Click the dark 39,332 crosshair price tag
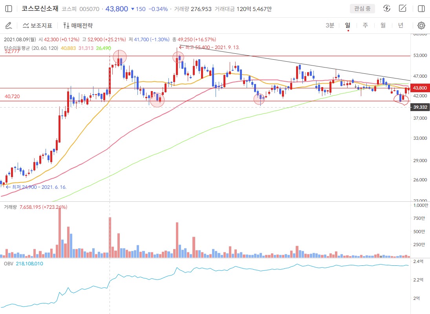The height and width of the screenshot is (314, 430). (420, 107)
